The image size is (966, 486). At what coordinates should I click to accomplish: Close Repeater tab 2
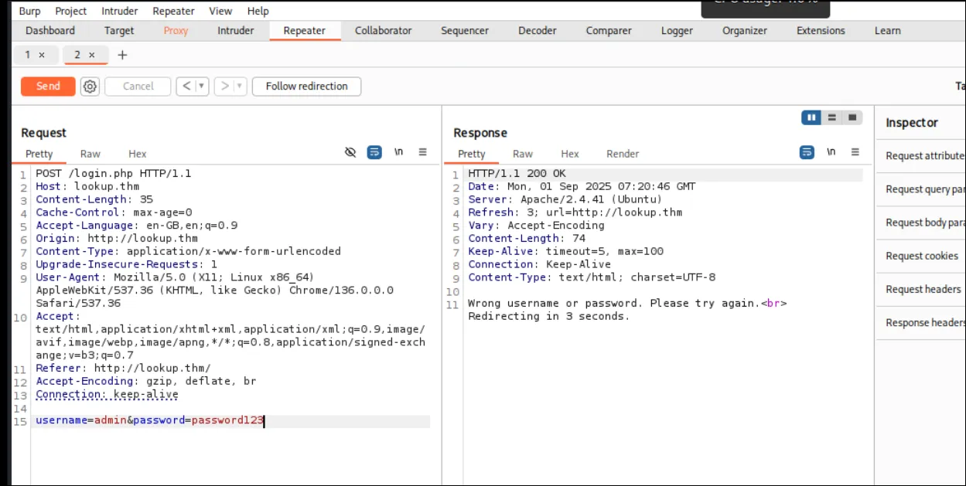click(x=91, y=55)
